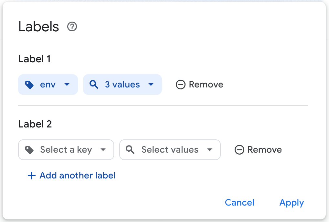Click the tag icon in Select a key field
The width and height of the screenshot is (329, 222).
point(29,150)
